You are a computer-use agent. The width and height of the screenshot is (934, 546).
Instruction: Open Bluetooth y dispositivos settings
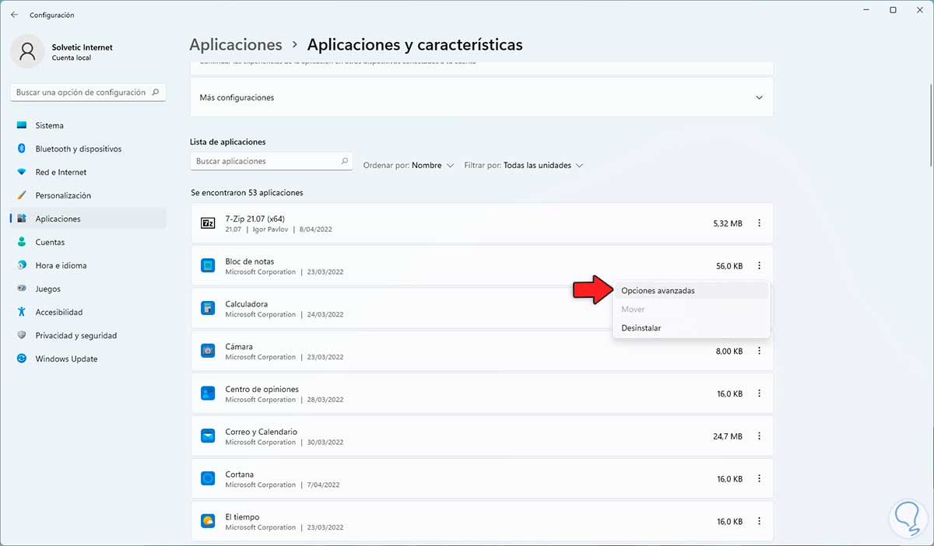point(88,149)
